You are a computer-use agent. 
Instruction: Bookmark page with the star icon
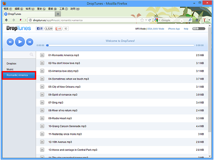coord(142,20)
